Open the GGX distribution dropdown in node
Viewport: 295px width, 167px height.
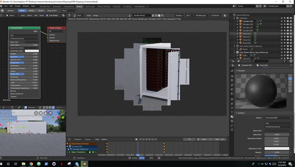24,35
